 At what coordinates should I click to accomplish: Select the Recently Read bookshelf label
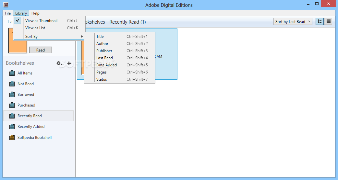click(x=30, y=116)
